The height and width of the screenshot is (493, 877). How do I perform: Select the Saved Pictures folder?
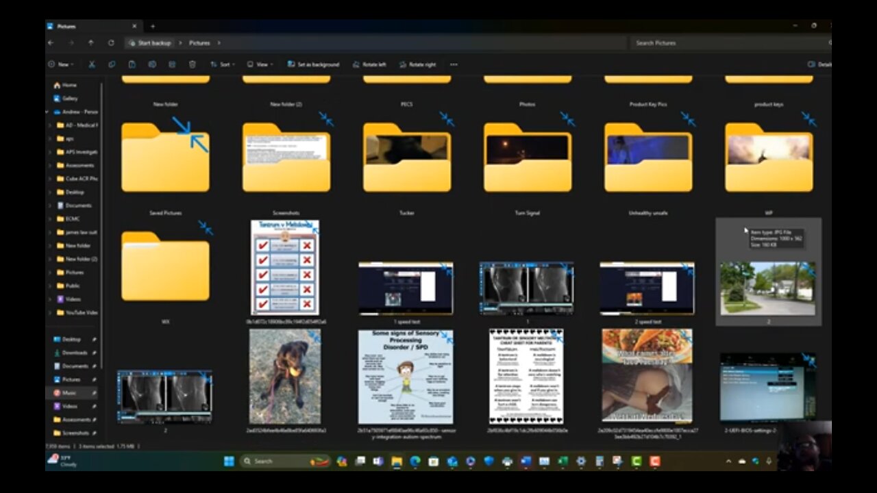pos(165,158)
